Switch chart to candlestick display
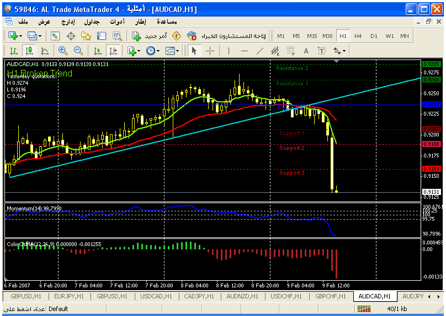 coord(29,51)
